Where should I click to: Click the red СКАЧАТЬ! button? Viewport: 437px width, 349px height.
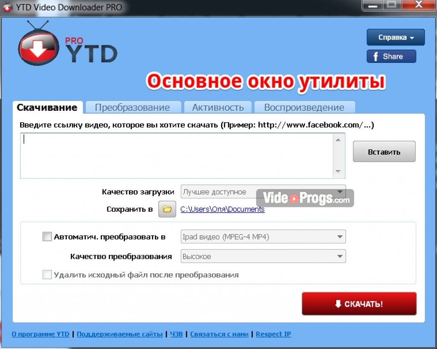(359, 304)
